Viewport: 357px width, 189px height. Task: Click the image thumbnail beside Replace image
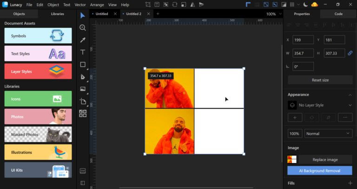(x=292, y=159)
